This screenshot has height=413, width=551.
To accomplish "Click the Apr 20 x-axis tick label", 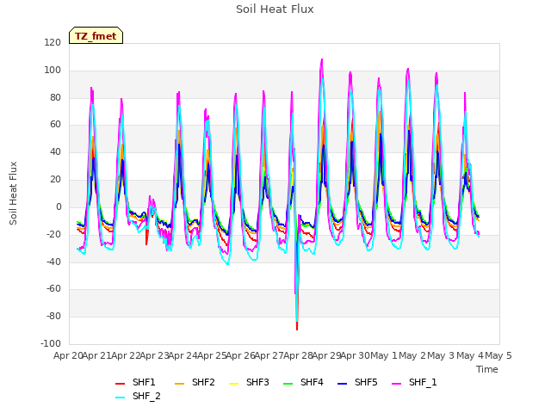I will tap(68, 355).
